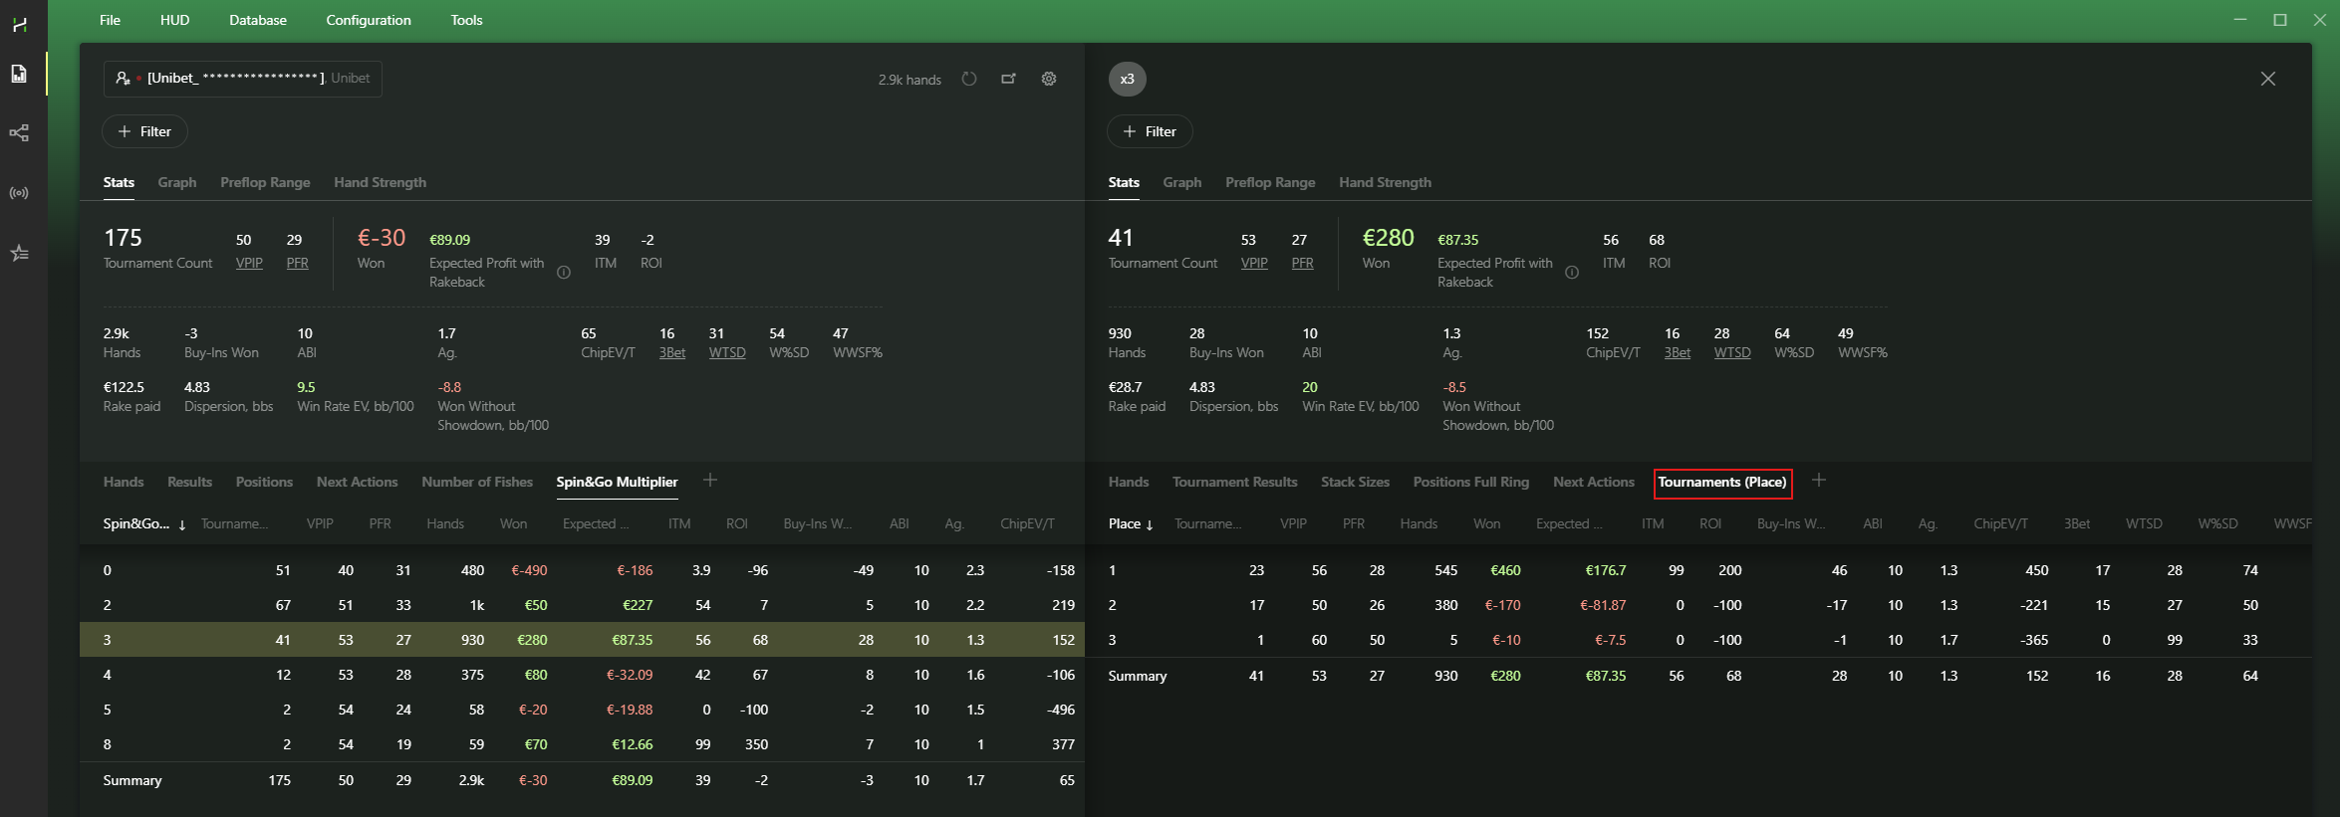Open the Tools menu
2340x817 pixels.
point(466,20)
